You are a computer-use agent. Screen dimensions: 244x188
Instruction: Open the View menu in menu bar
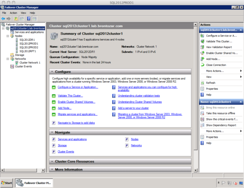point(24,13)
